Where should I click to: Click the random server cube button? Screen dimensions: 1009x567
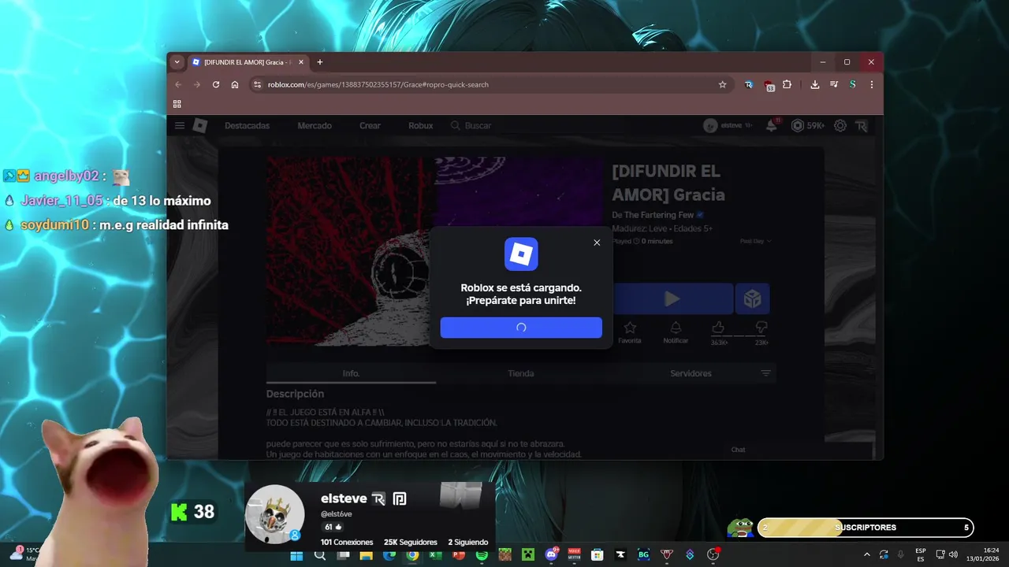pos(752,299)
